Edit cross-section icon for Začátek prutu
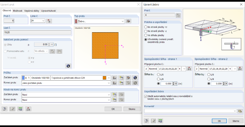Viewport: 245px width, 127px height. tap(128, 78)
